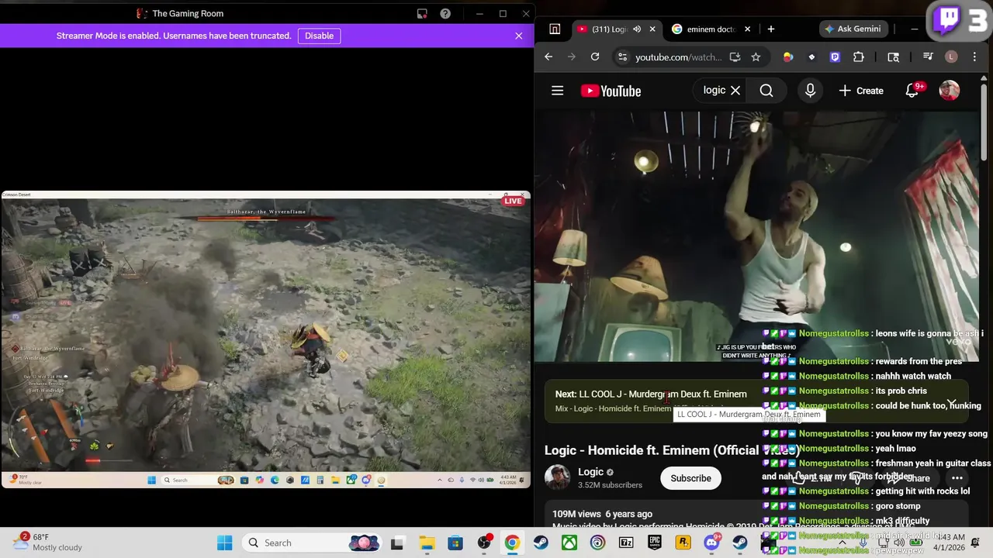This screenshot has height=558, width=993.
Task: Open a new browser tab
Action: [x=771, y=29]
